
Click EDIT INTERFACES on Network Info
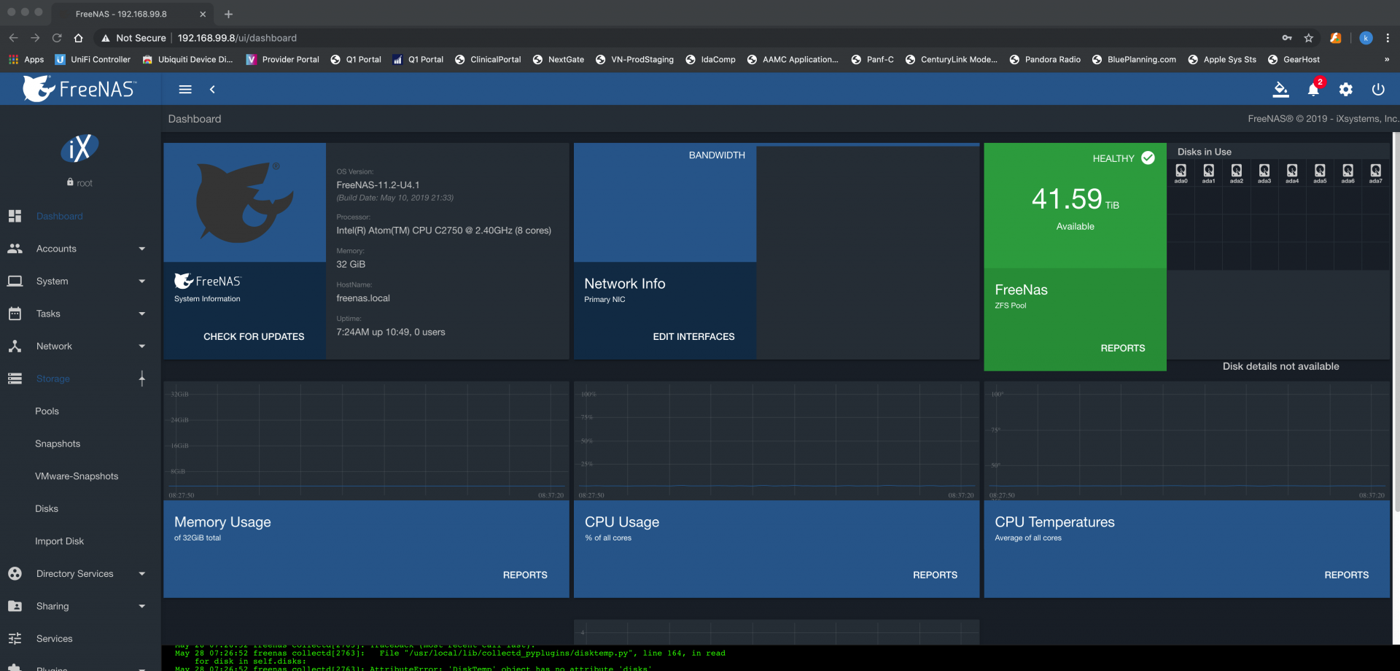point(693,337)
